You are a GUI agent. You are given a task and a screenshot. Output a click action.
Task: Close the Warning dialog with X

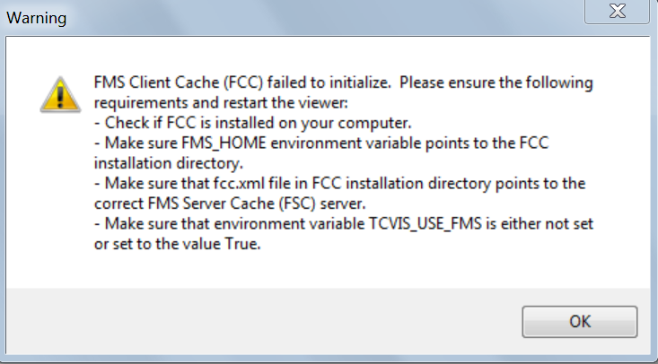617,12
